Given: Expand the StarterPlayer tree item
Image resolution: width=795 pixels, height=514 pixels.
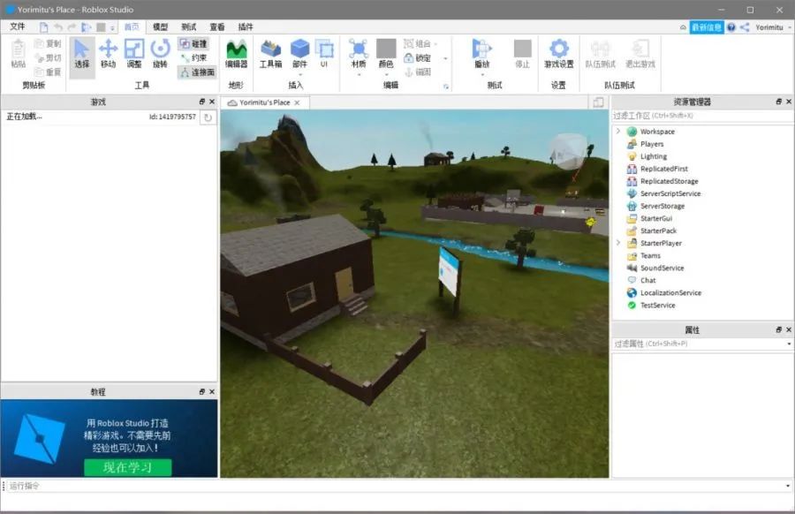Looking at the screenshot, I should (617, 243).
